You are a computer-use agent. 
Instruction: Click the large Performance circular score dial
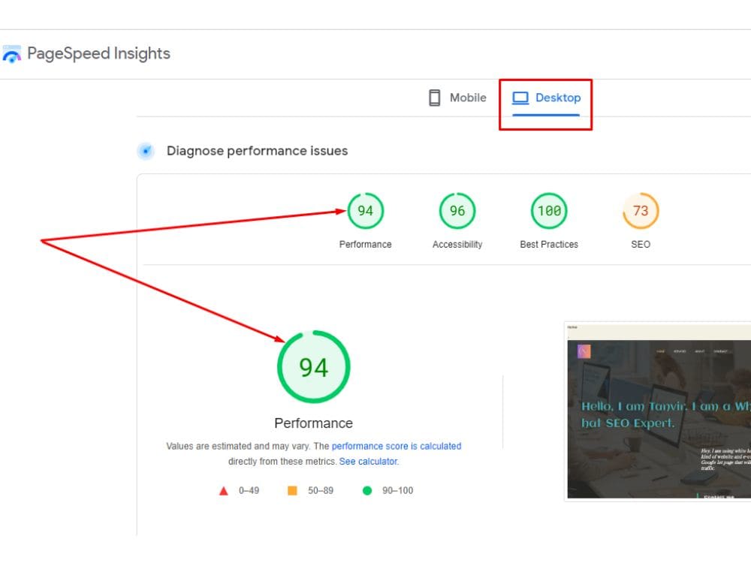[313, 366]
